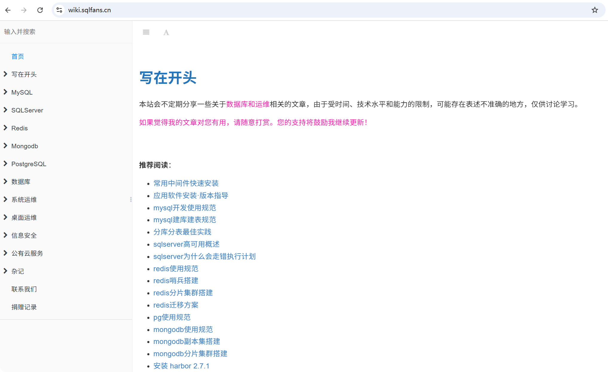Bookmark this page with the star icon
This screenshot has height=372, width=608.
coord(595,10)
